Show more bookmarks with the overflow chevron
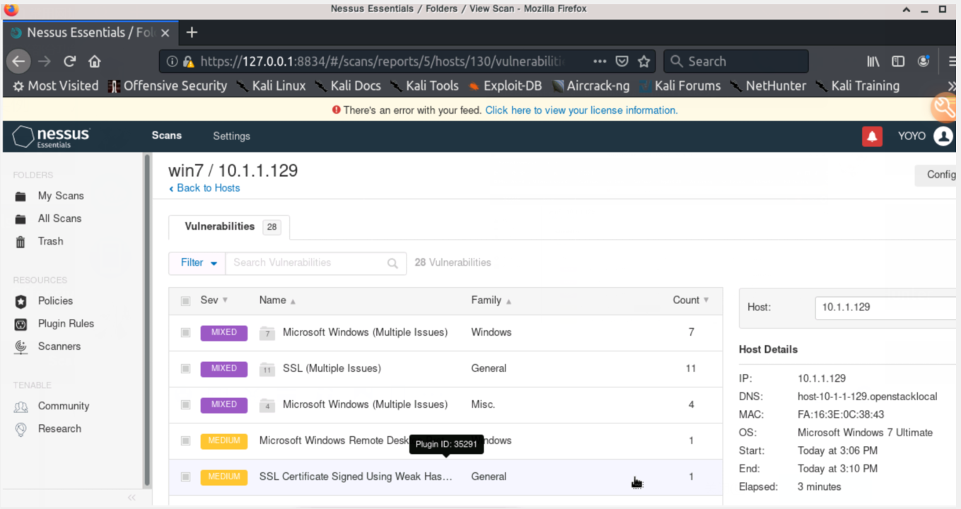Viewport: 961px width, 509px height. [x=953, y=86]
